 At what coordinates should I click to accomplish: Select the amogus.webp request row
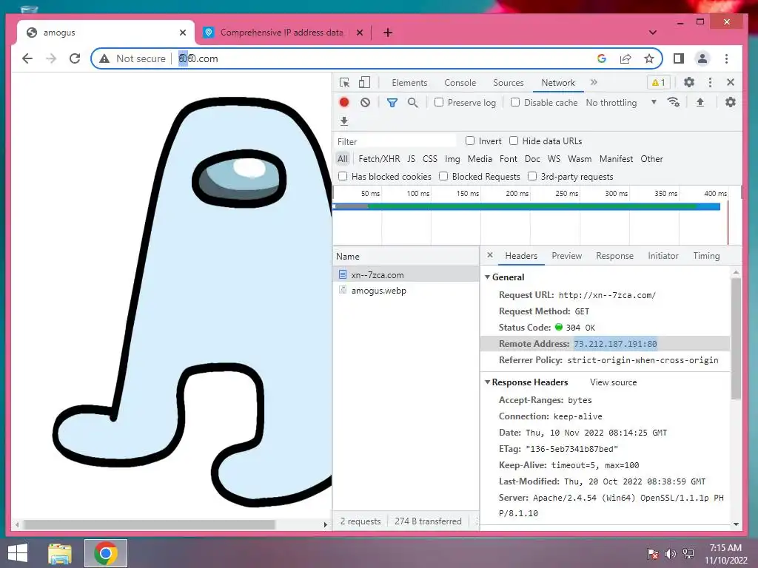(406, 290)
